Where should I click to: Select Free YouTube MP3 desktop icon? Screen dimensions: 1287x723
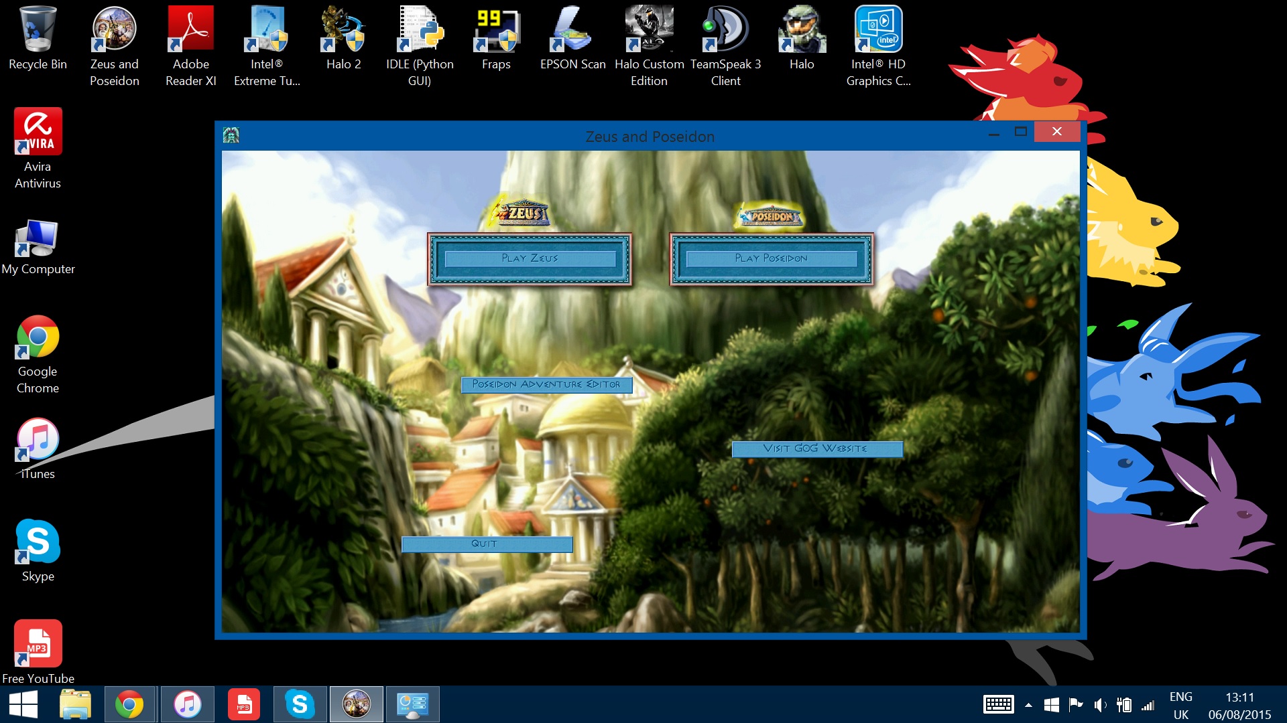coord(38,652)
